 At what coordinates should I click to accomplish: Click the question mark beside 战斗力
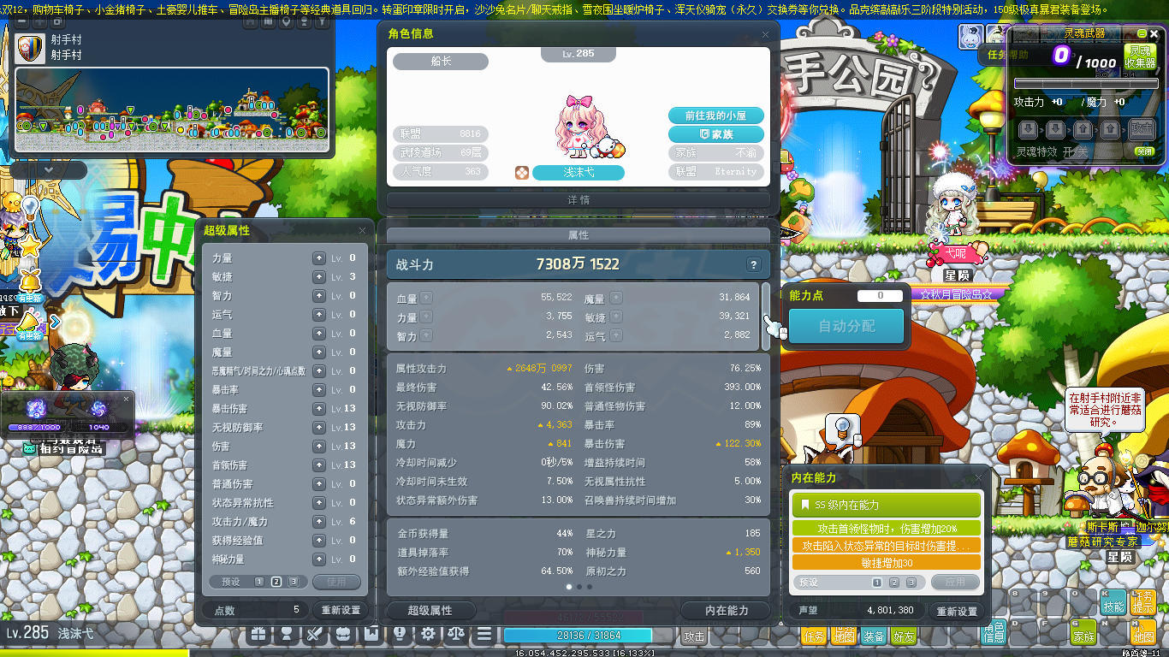click(753, 264)
